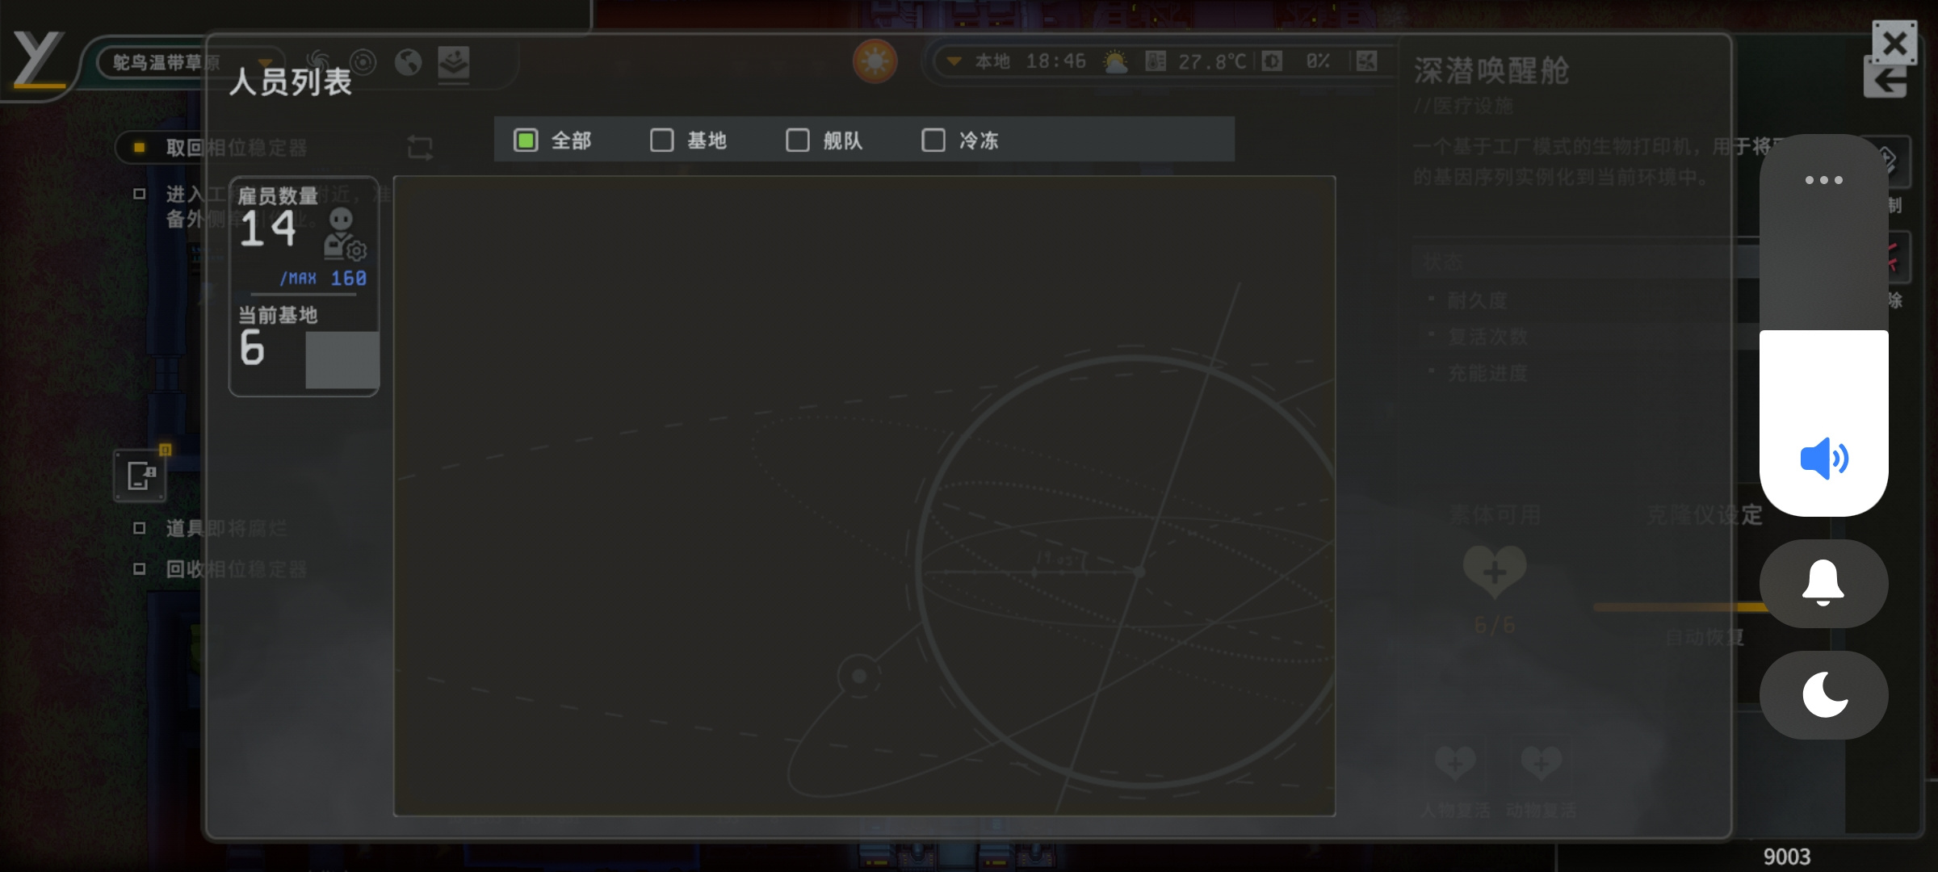This screenshot has width=1938, height=872.
Task: Tap the orange sun icon
Action: [x=875, y=61]
